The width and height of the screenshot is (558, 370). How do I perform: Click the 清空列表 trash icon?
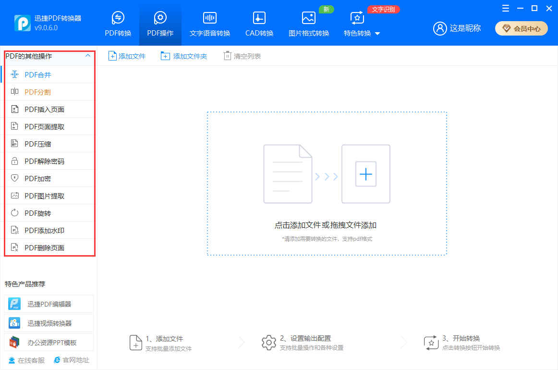(x=227, y=56)
